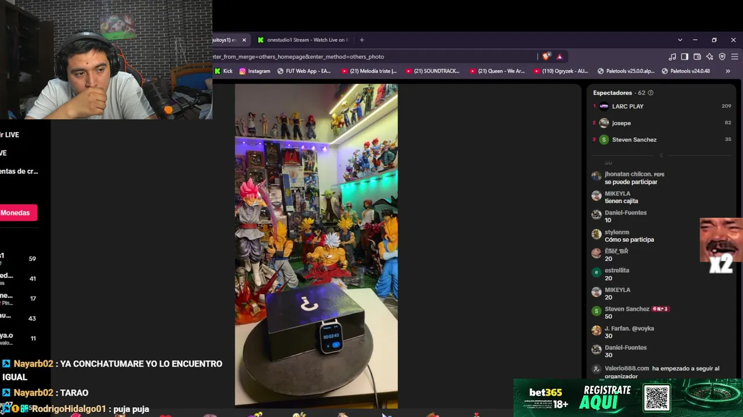Open the Melodía triste YouTube bookmark
This screenshot has height=417, width=743.
coord(369,71)
